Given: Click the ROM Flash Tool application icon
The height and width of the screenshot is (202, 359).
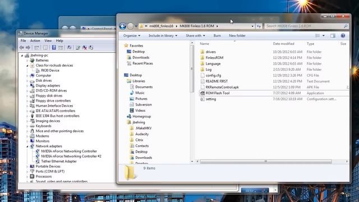Looking at the screenshot, I should pos(202,93).
